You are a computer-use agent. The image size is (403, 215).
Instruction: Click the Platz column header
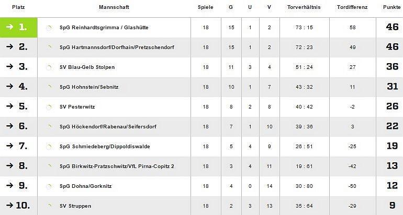(11, 7)
